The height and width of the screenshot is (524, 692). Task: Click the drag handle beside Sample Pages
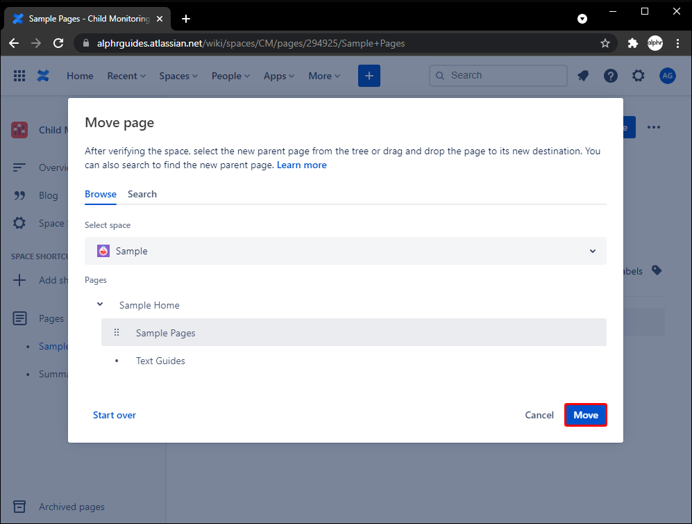pos(117,332)
